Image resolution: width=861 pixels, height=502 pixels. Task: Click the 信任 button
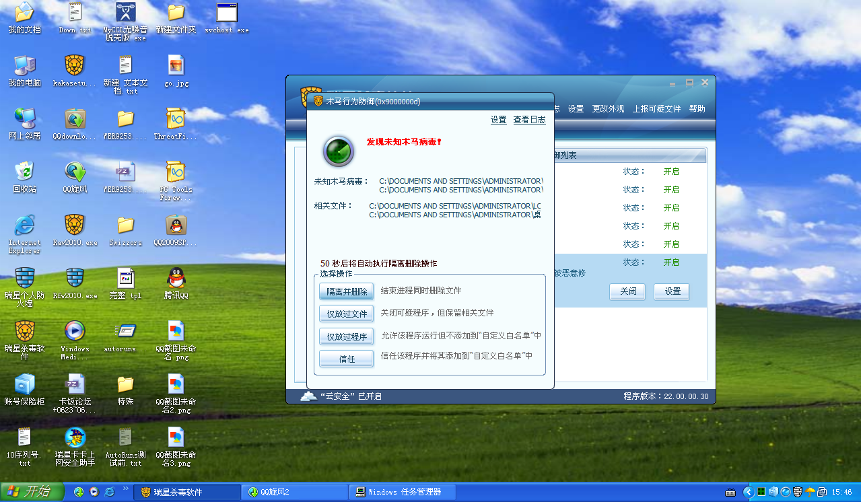pyautogui.click(x=346, y=359)
